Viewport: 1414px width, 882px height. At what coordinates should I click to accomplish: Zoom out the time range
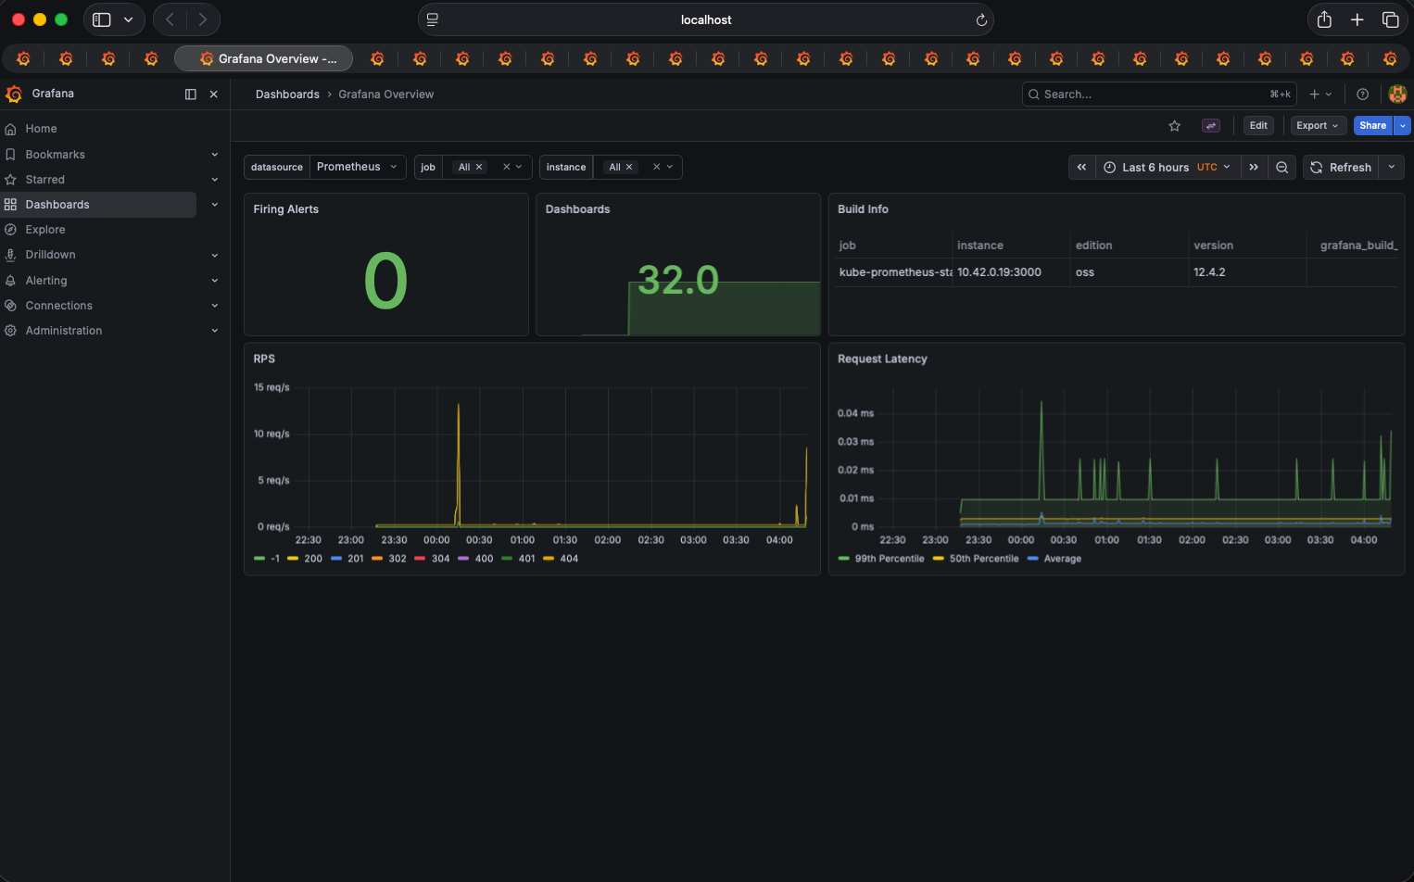coord(1281,168)
